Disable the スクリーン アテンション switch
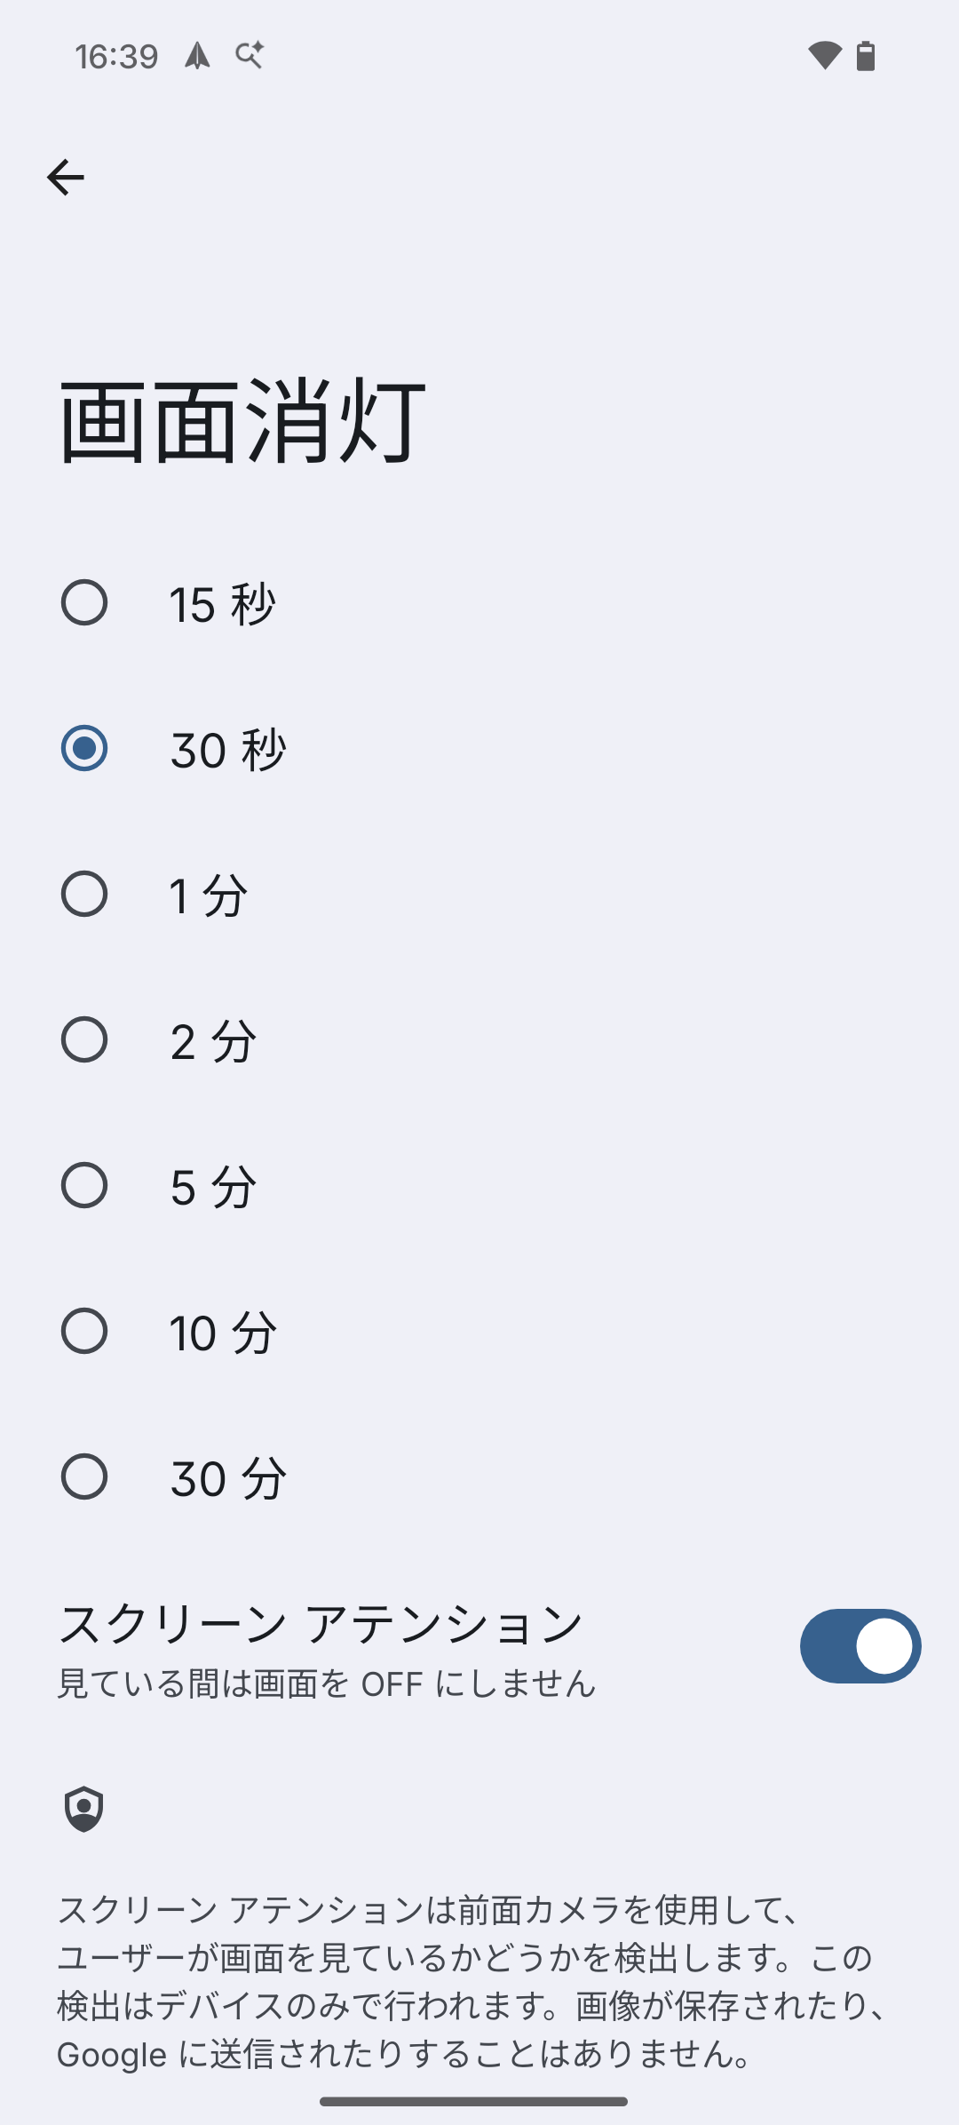This screenshot has width=959, height=2125. [860, 1646]
